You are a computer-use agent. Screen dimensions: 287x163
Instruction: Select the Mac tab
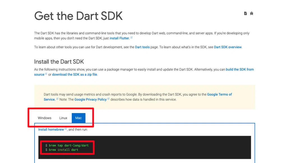coord(78,118)
